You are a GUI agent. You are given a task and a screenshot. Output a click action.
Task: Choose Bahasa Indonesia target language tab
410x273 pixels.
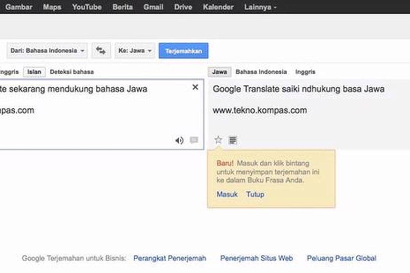(x=261, y=72)
